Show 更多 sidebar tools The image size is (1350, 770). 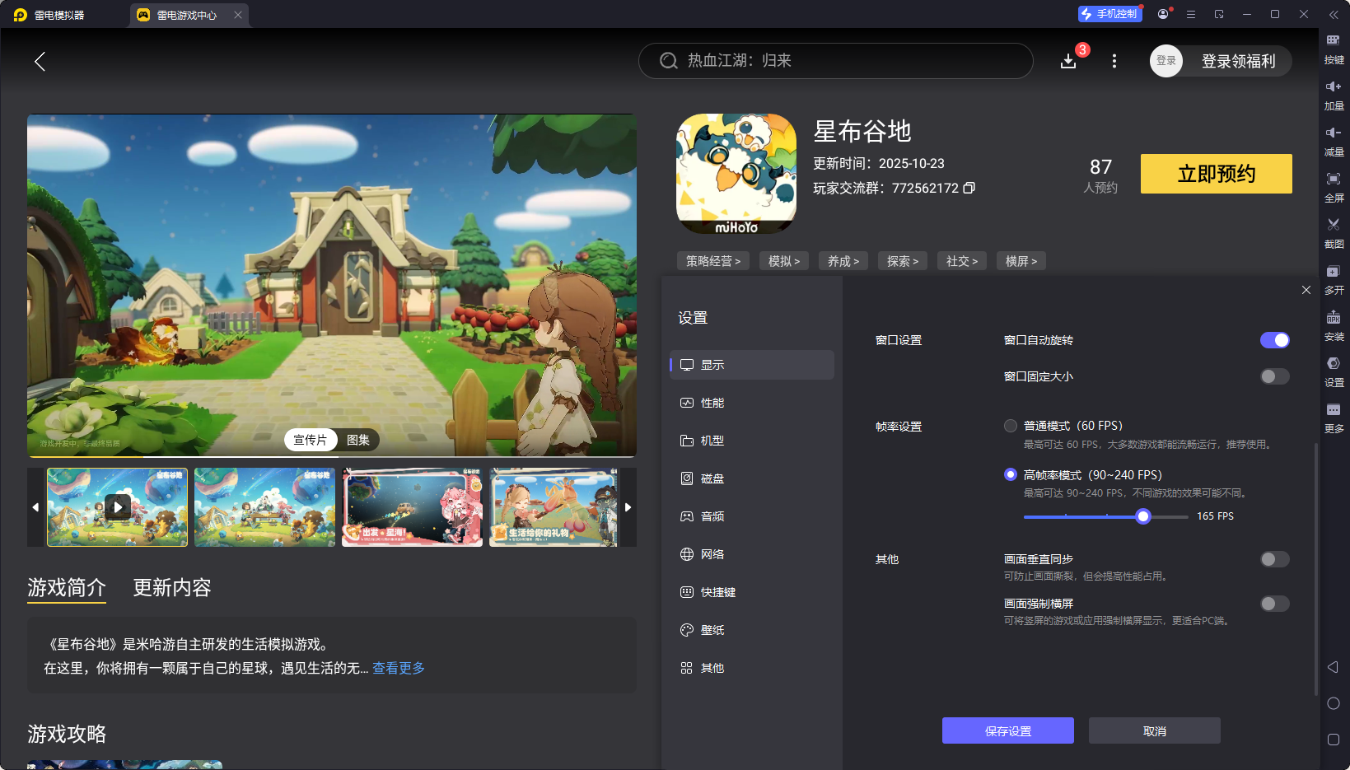(x=1334, y=418)
